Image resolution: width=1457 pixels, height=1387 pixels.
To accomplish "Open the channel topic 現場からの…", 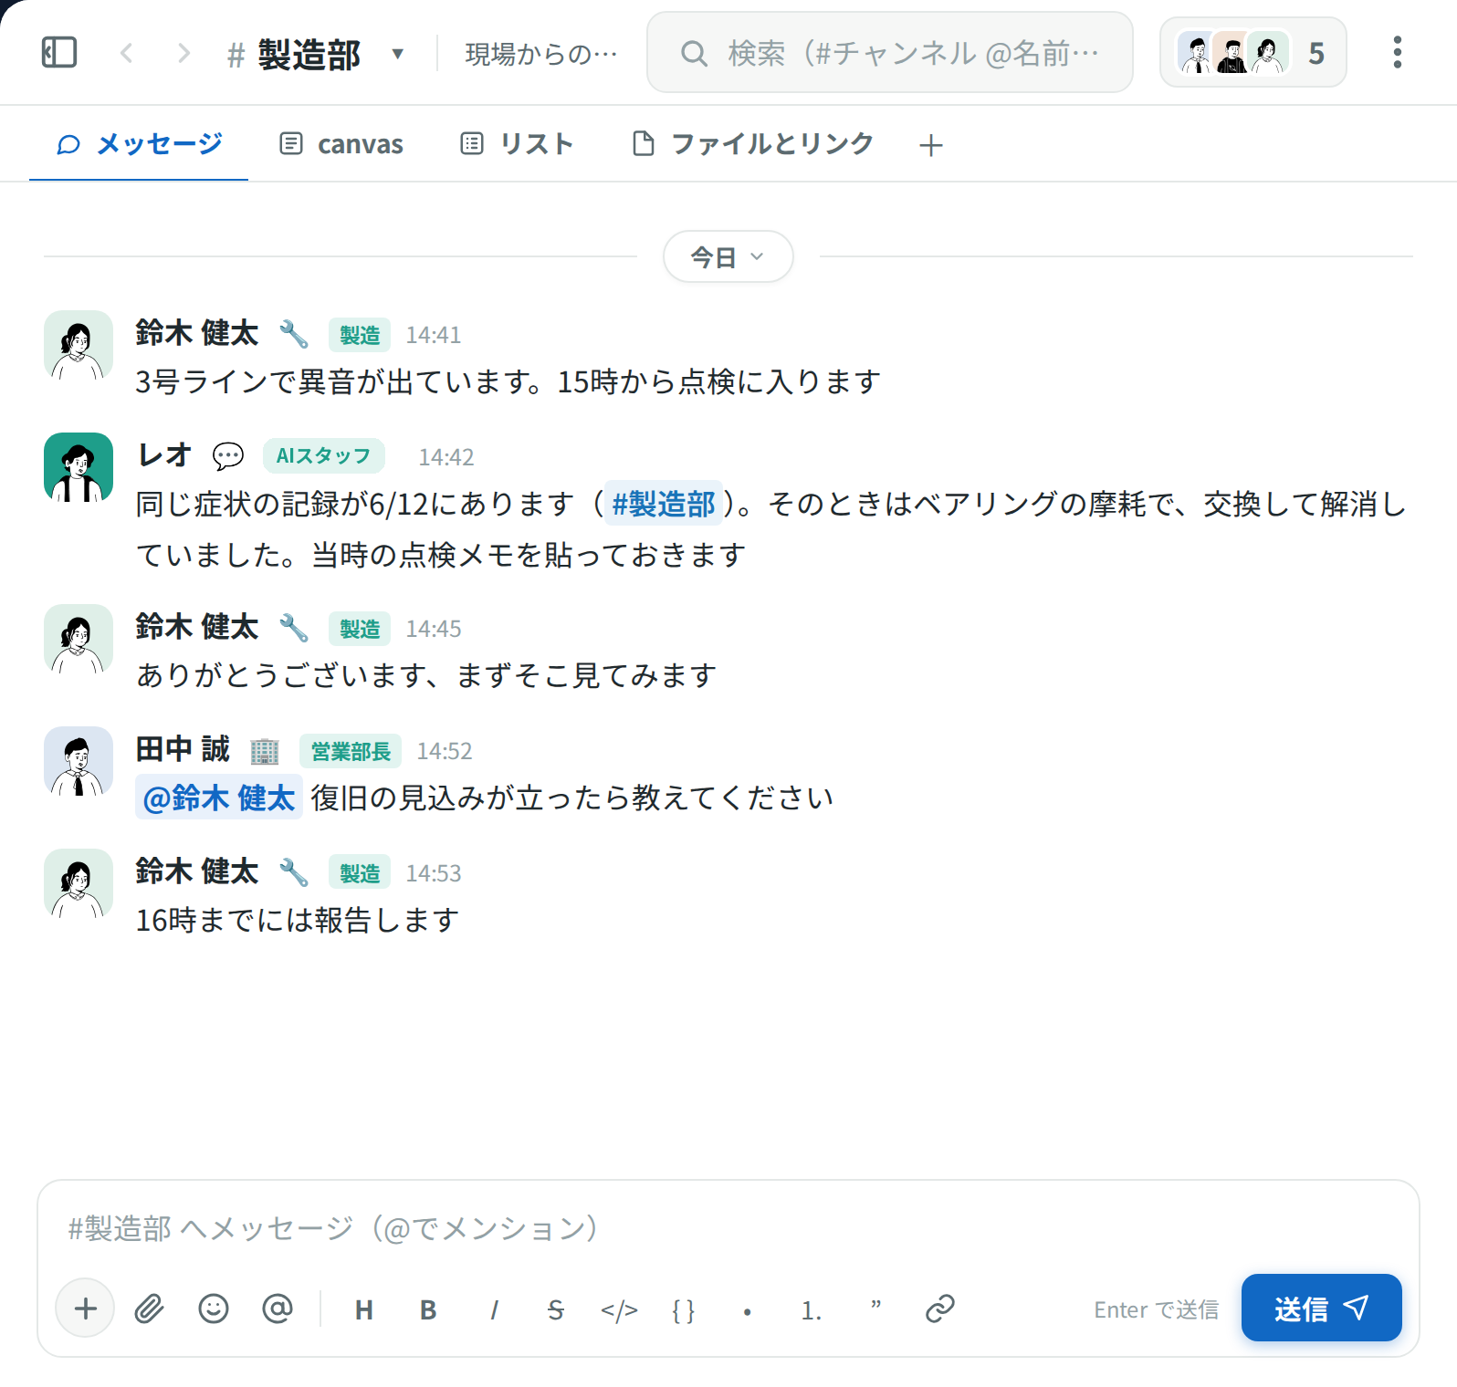I will [541, 54].
